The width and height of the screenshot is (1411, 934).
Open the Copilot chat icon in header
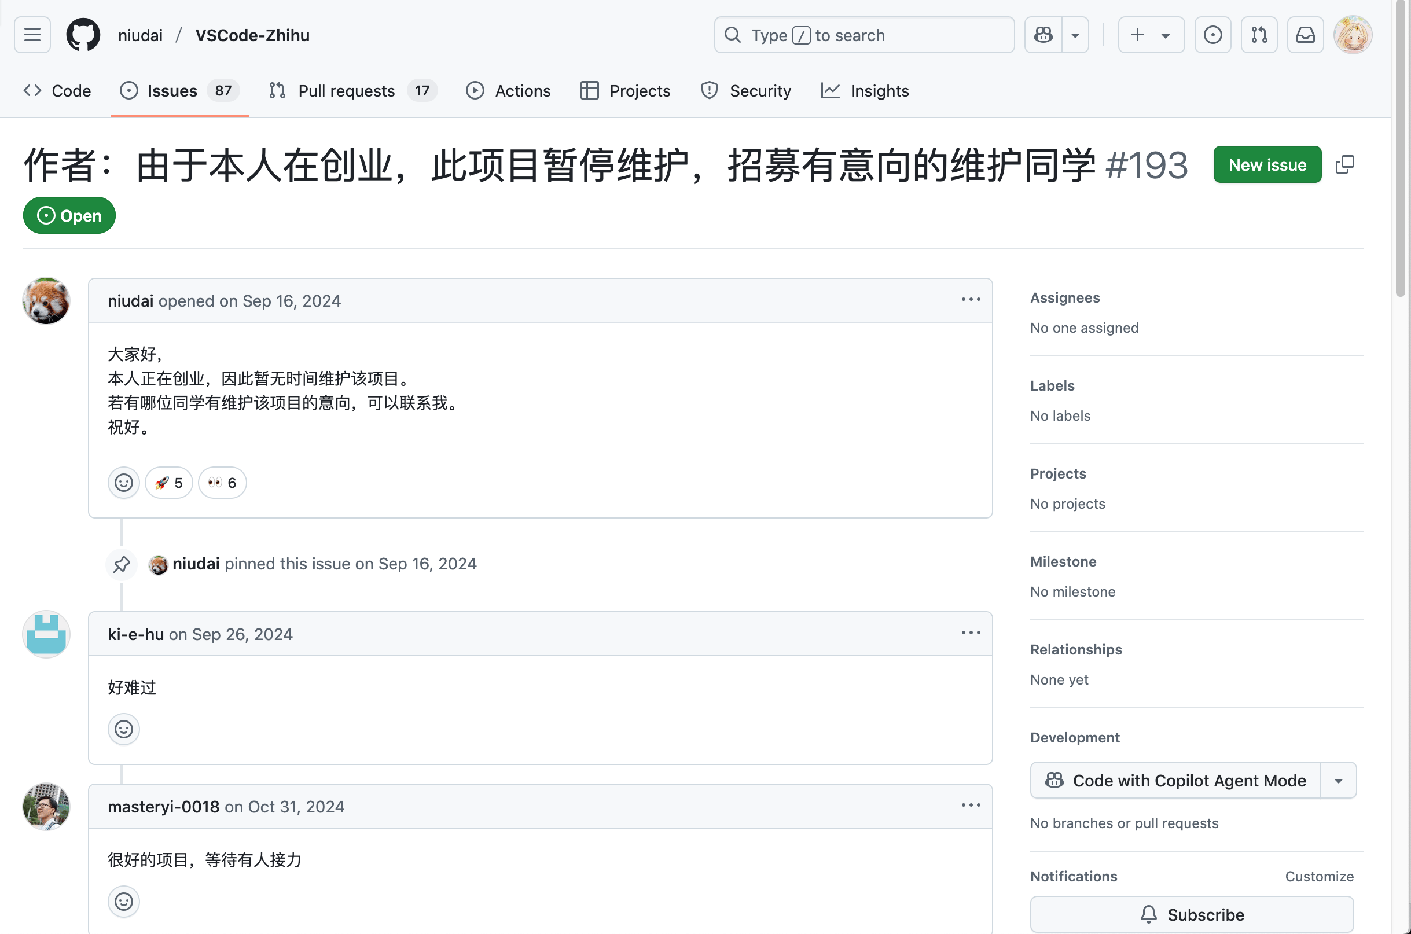tap(1043, 35)
